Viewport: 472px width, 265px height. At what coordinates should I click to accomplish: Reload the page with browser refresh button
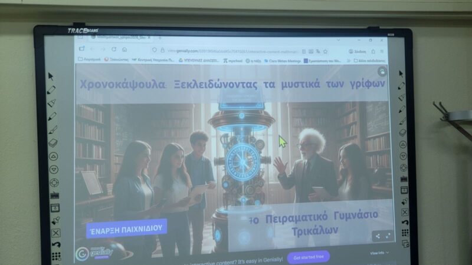[113, 49]
